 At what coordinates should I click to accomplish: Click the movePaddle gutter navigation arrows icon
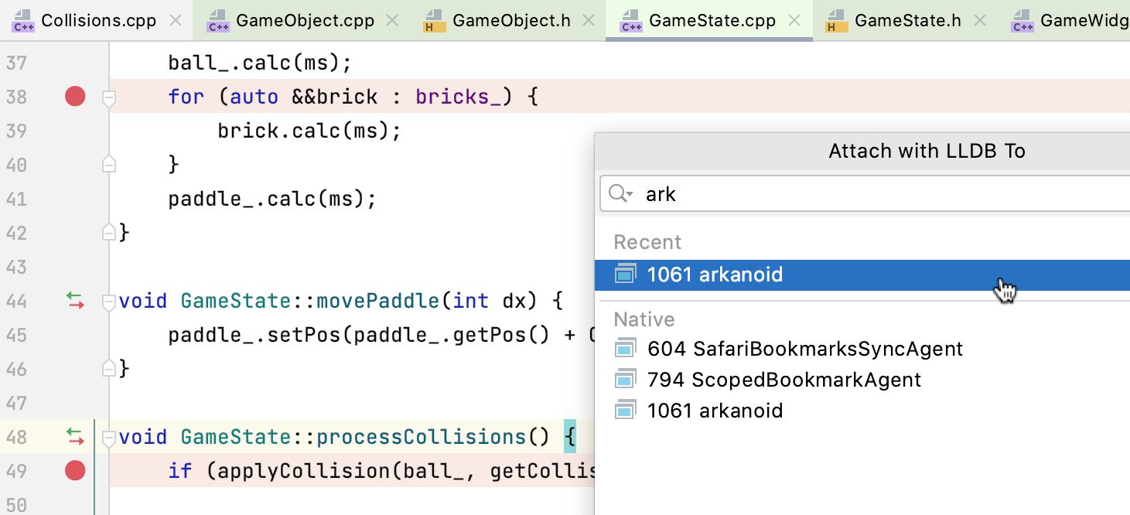pyautogui.click(x=75, y=301)
